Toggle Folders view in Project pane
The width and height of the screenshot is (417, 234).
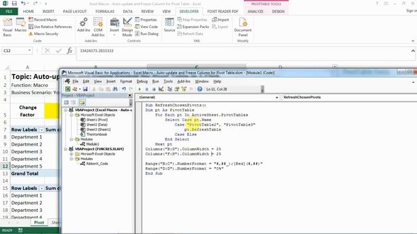[x=82, y=103]
